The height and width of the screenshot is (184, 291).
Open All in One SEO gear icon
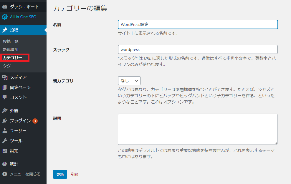pos(5,17)
